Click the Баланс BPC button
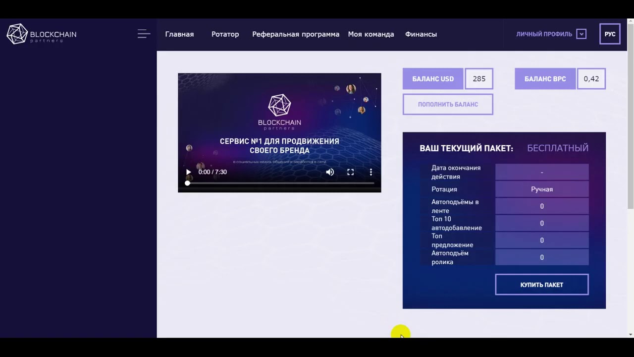 pos(545,79)
